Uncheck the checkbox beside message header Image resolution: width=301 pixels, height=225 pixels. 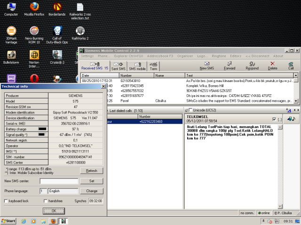click(274, 119)
